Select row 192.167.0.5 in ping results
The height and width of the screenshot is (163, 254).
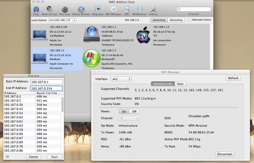[32, 101]
